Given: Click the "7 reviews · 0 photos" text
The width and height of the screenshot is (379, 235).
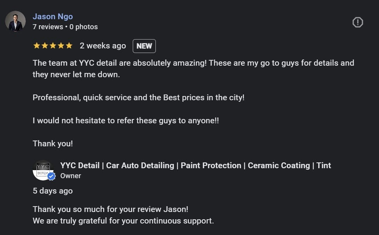Looking at the screenshot, I should click(x=65, y=27).
